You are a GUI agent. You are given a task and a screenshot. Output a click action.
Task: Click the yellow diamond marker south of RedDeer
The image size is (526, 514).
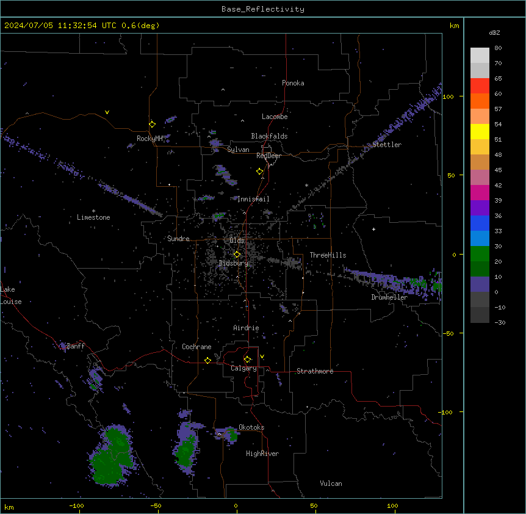coord(260,172)
